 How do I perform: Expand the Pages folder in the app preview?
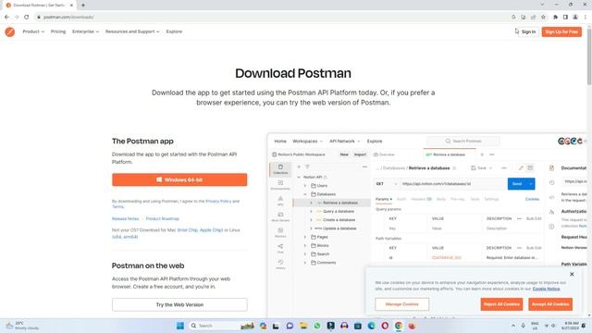click(305, 237)
